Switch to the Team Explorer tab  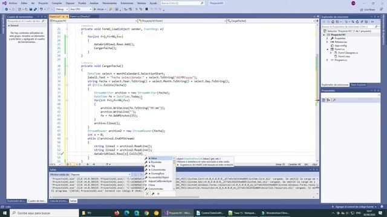359,85
